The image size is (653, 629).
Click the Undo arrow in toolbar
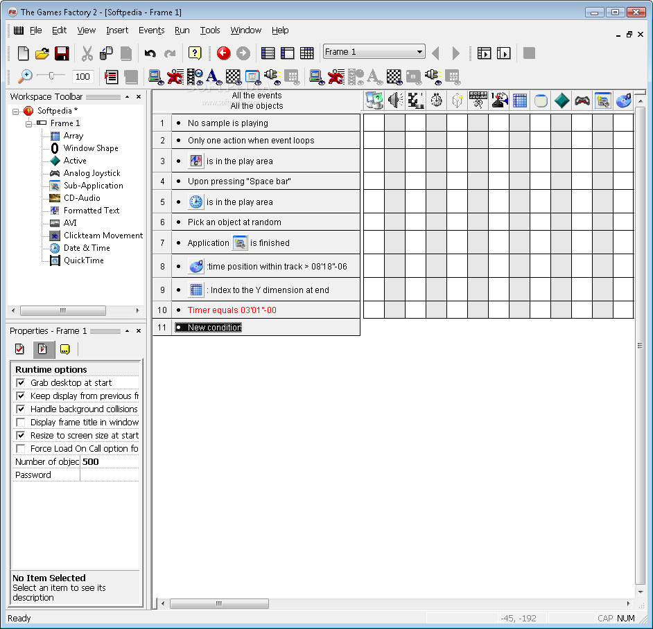[150, 53]
